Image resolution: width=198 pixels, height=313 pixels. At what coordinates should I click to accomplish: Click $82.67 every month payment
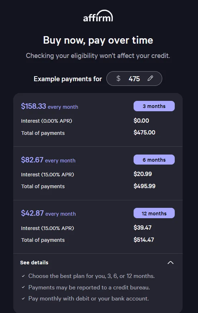click(48, 160)
